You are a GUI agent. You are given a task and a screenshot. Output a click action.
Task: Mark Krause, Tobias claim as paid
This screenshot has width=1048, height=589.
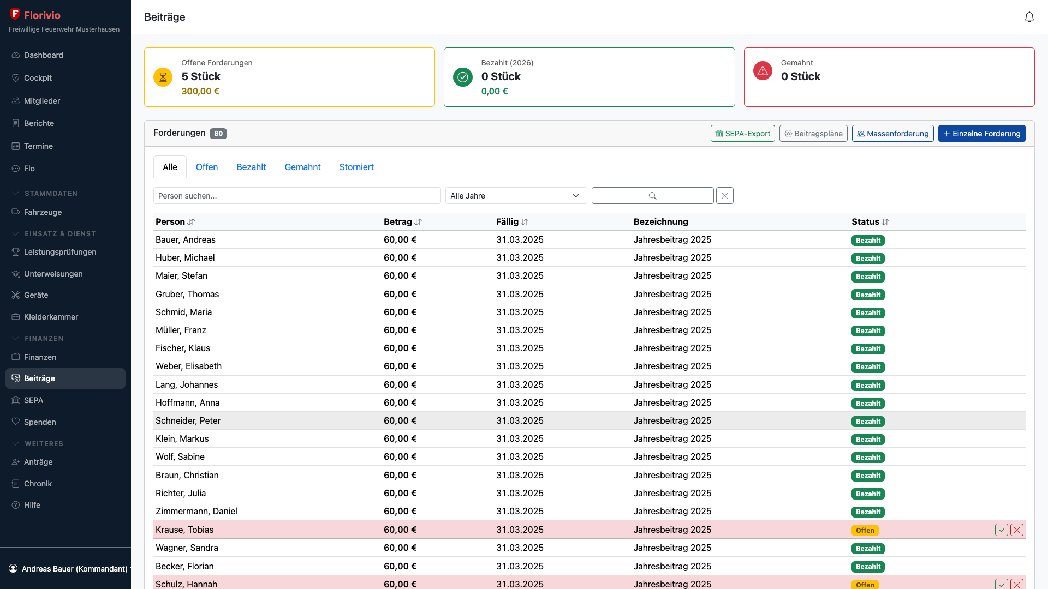click(x=1001, y=530)
